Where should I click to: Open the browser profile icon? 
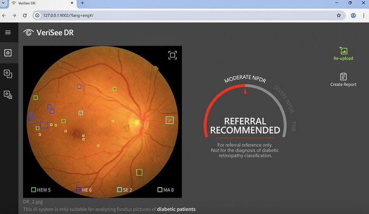click(x=353, y=15)
